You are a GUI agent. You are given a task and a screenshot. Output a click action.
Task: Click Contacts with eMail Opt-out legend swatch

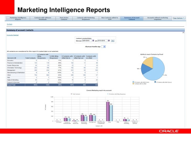click(x=155, y=82)
